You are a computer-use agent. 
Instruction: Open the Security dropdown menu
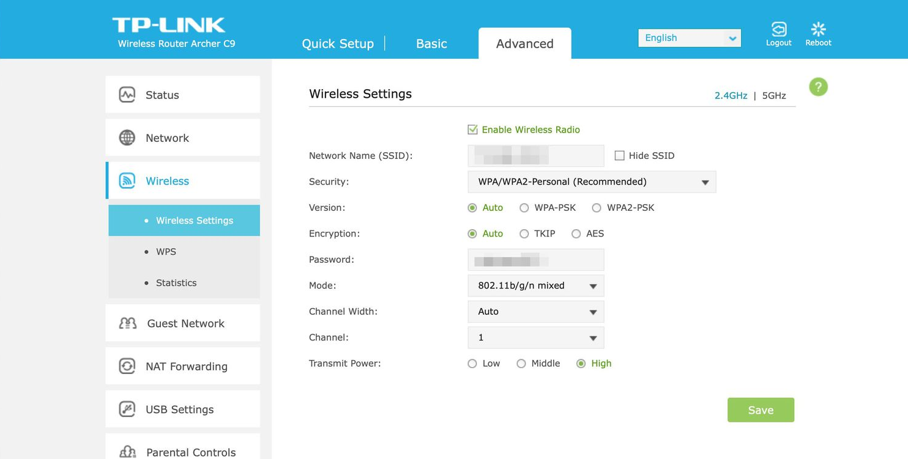(591, 182)
